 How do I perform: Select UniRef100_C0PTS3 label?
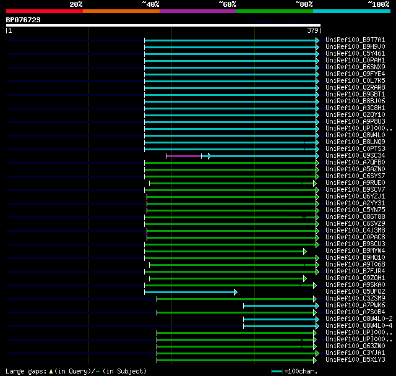click(x=355, y=149)
